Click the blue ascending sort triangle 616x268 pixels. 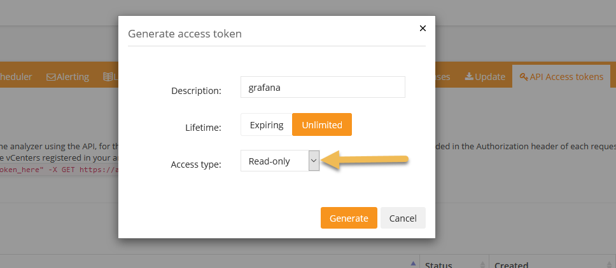pos(413,264)
